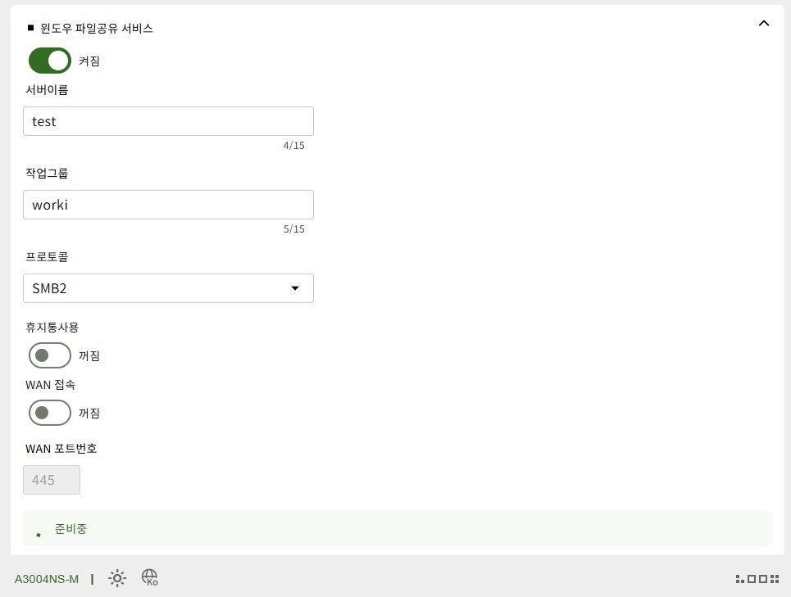Turn off the 윈도우 파일공유 서비스 toggle
This screenshot has width=791, height=597.
coord(49,61)
